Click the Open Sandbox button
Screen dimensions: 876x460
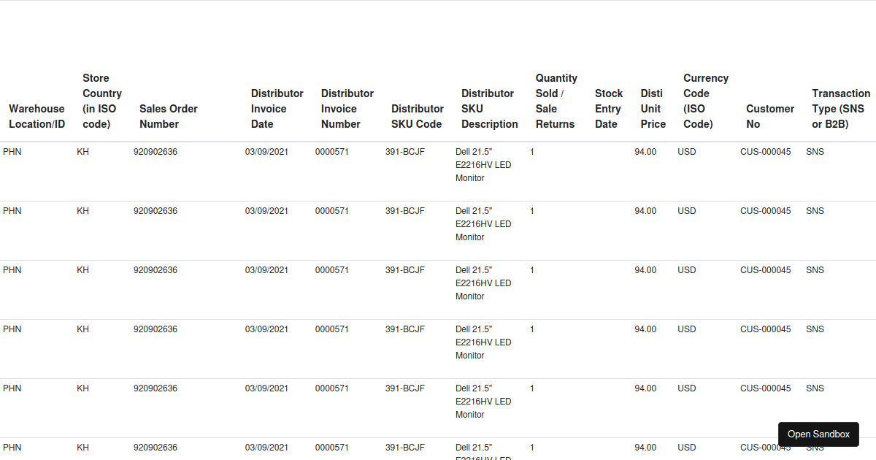pos(818,434)
